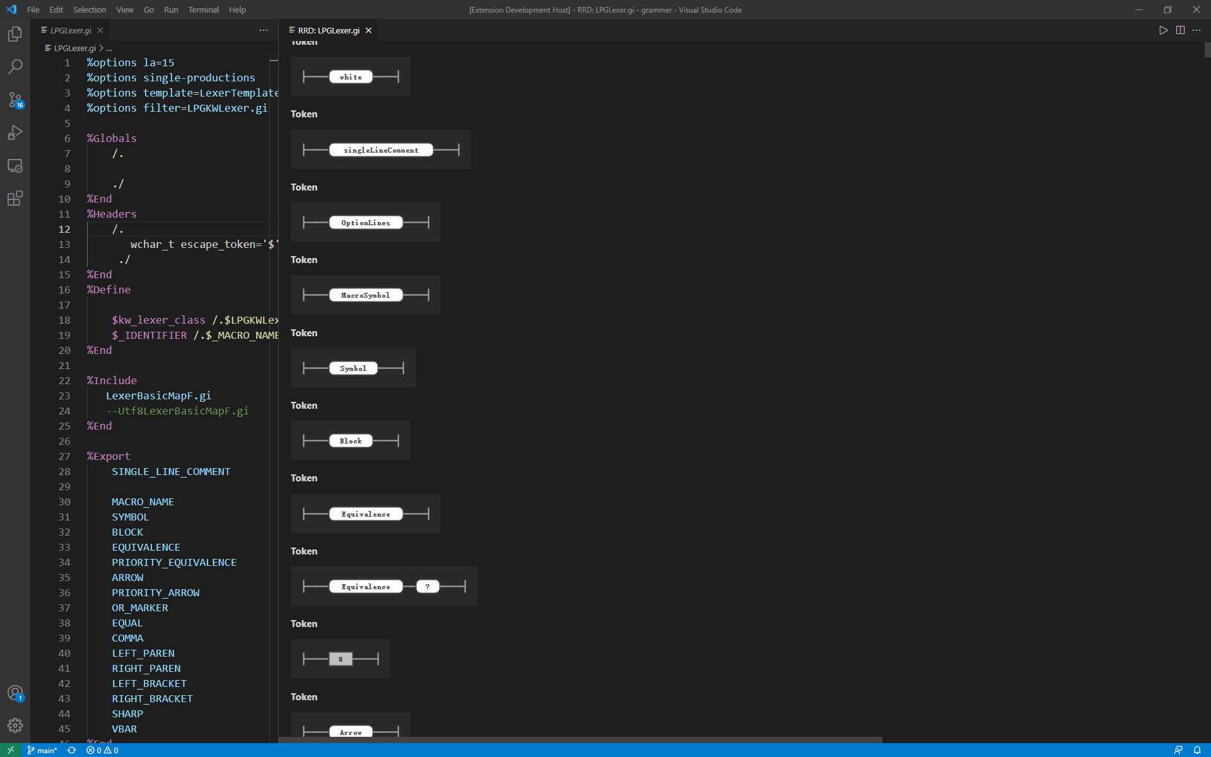Open the Explorer view in activity bar

tap(15, 34)
